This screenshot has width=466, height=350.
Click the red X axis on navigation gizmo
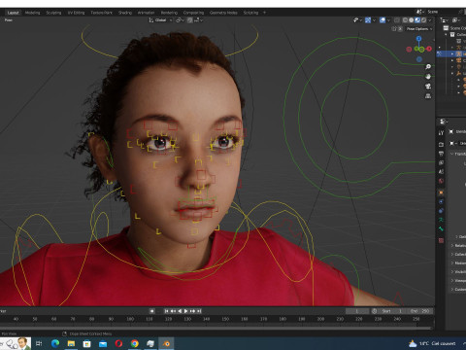point(429,49)
